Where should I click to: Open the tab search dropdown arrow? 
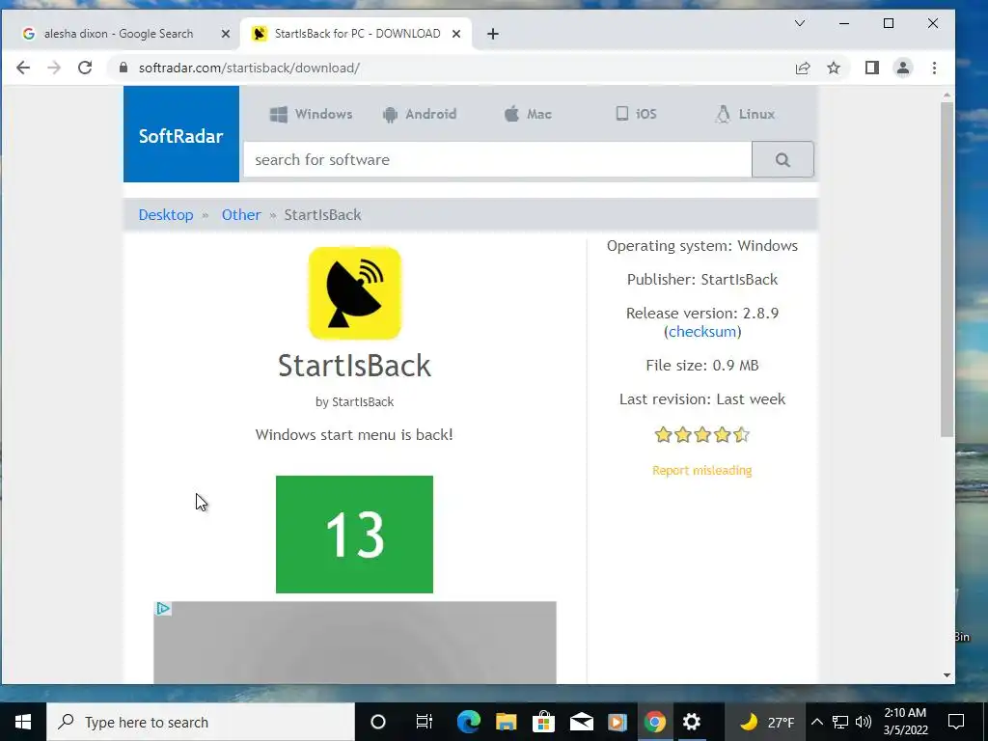pos(800,23)
